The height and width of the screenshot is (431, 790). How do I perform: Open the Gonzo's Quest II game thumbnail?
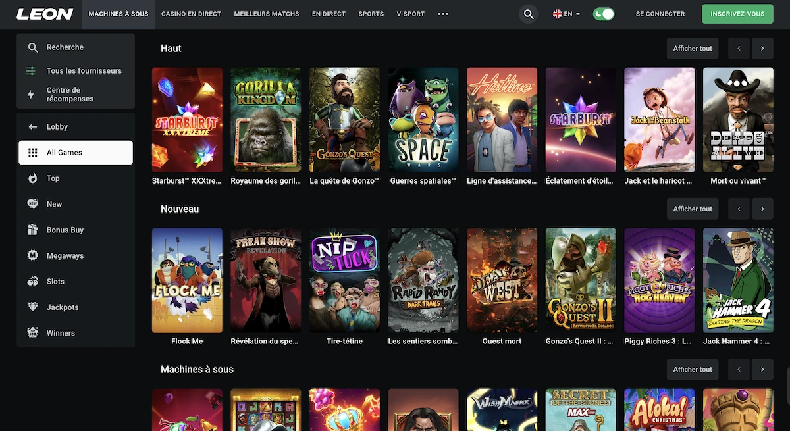point(581,280)
